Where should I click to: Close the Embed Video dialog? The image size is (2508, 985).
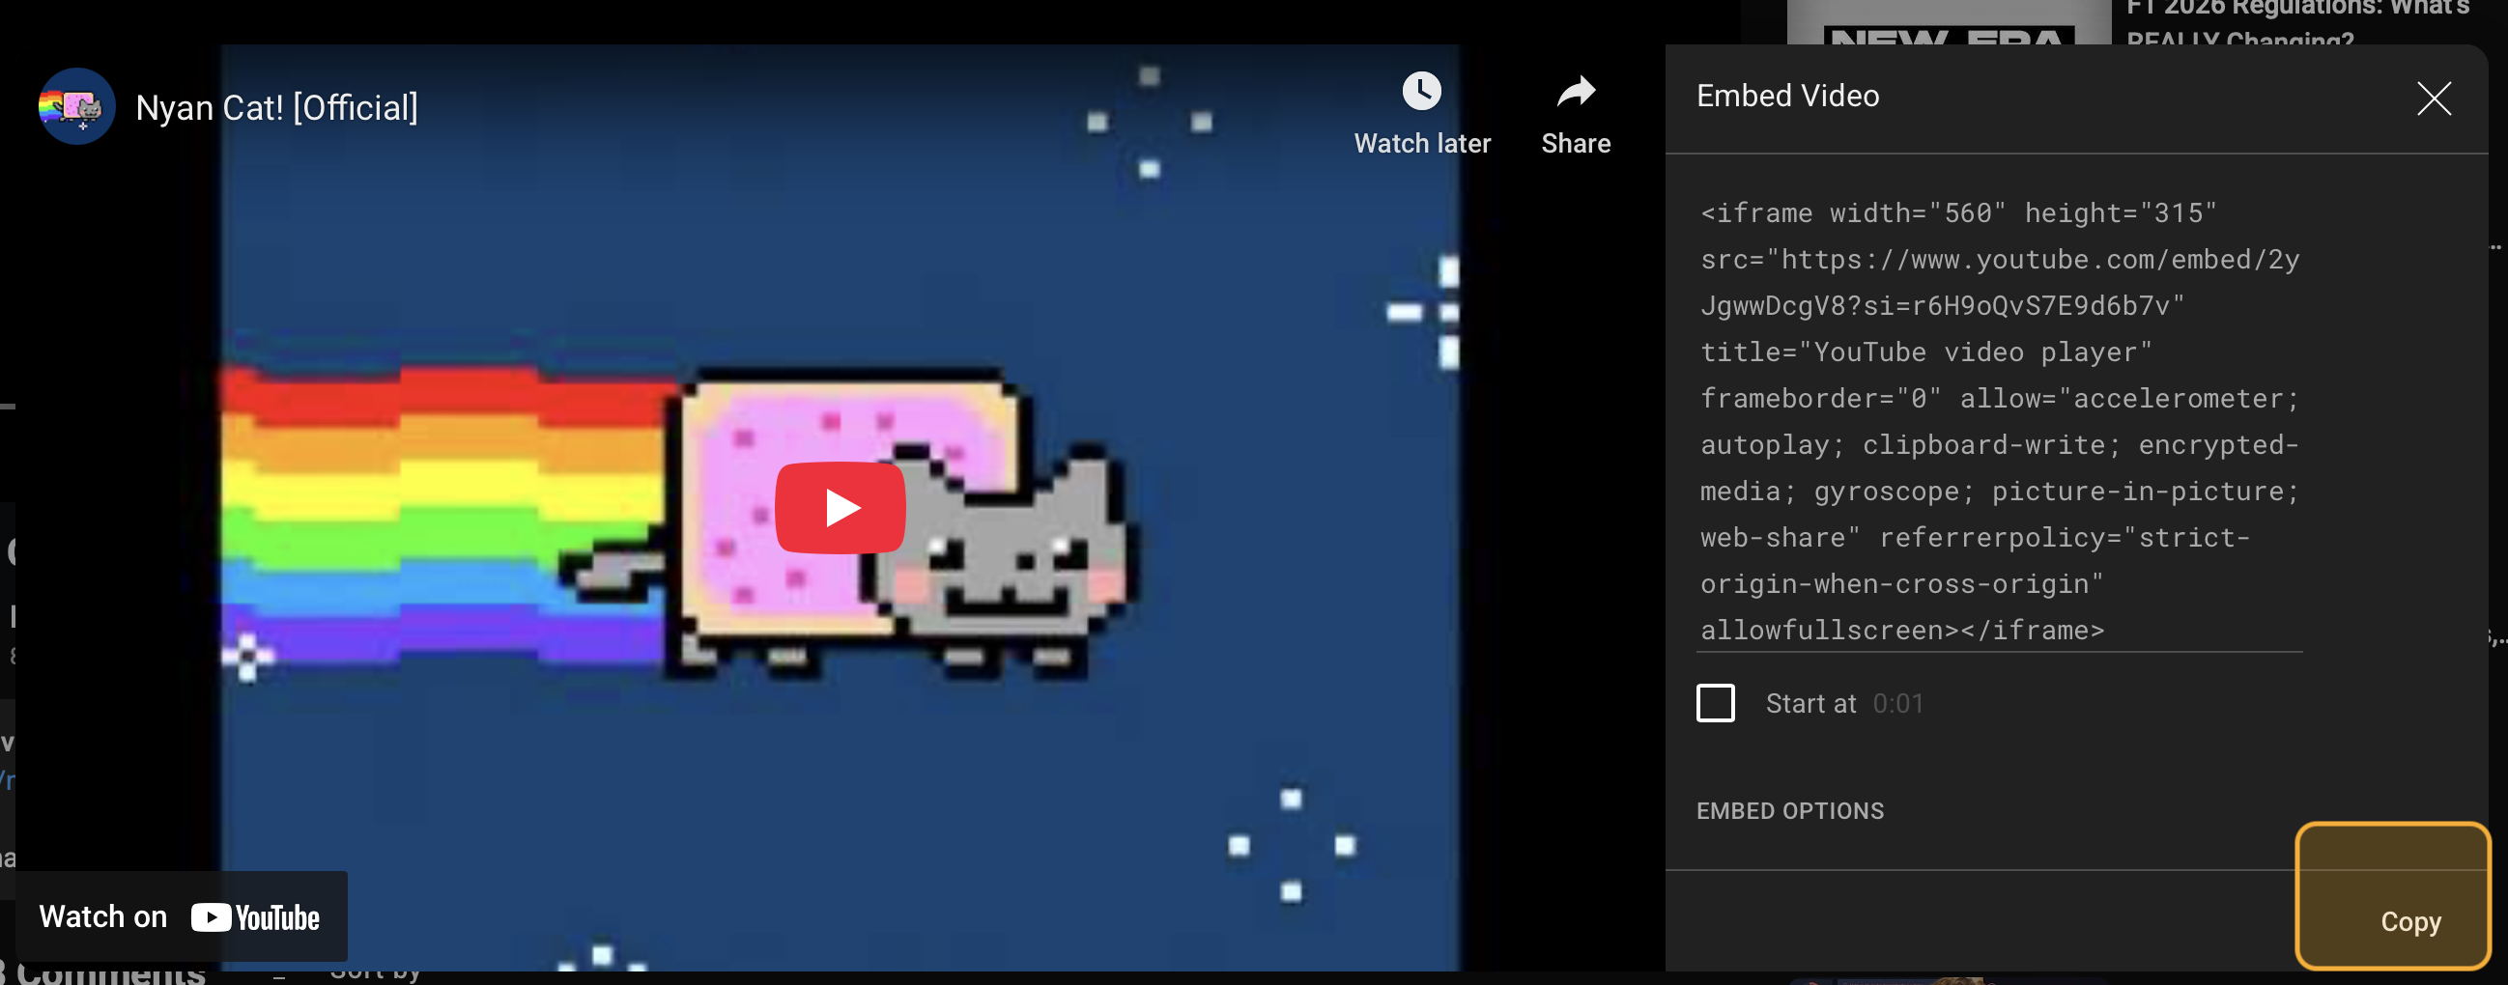pyautogui.click(x=2433, y=98)
